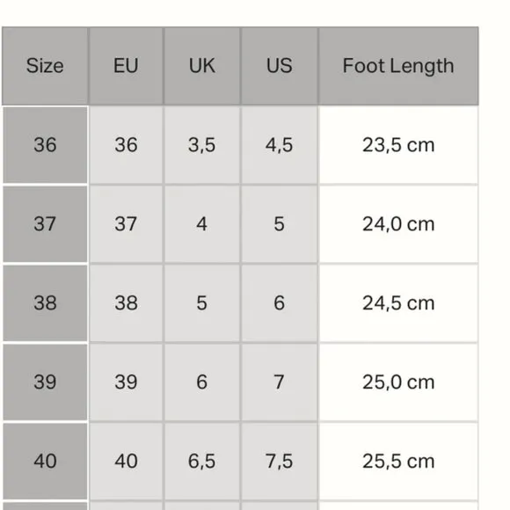Click the UK 6,5 cell
Screen dimensions: 510x510
pyautogui.click(x=202, y=462)
